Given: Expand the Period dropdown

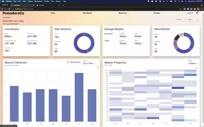Looking at the screenshot, I should click(181, 19).
